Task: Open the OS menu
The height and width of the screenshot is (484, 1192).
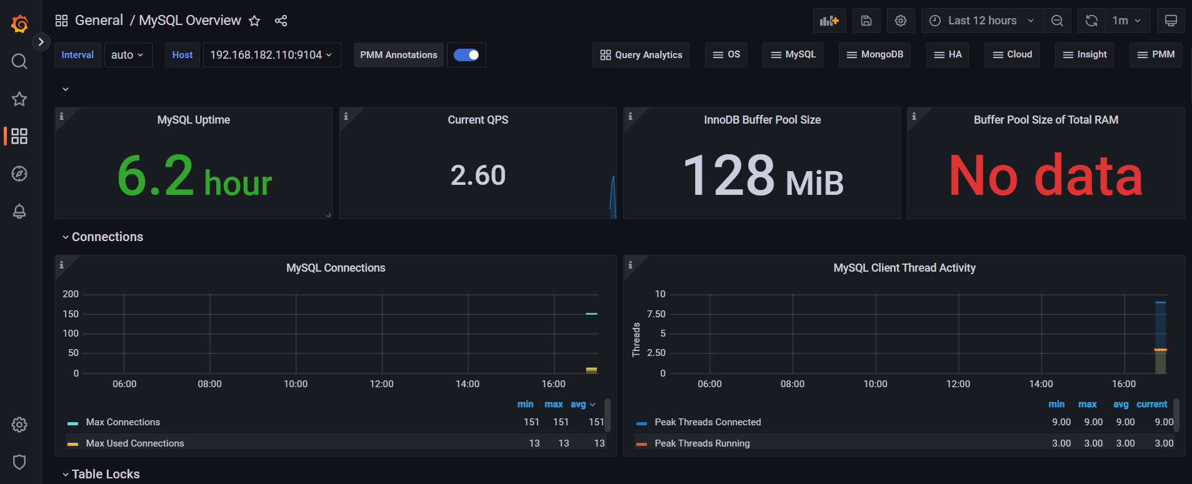Action: pos(726,55)
